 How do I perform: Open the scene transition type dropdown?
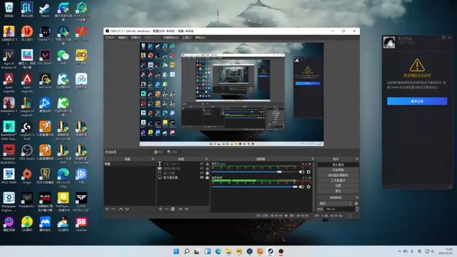click(335, 203)
